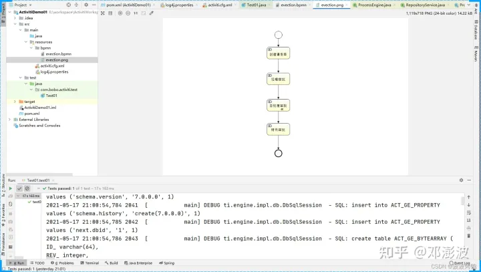
Task: Zoom out of the image with minus icon
Action: 128,13
